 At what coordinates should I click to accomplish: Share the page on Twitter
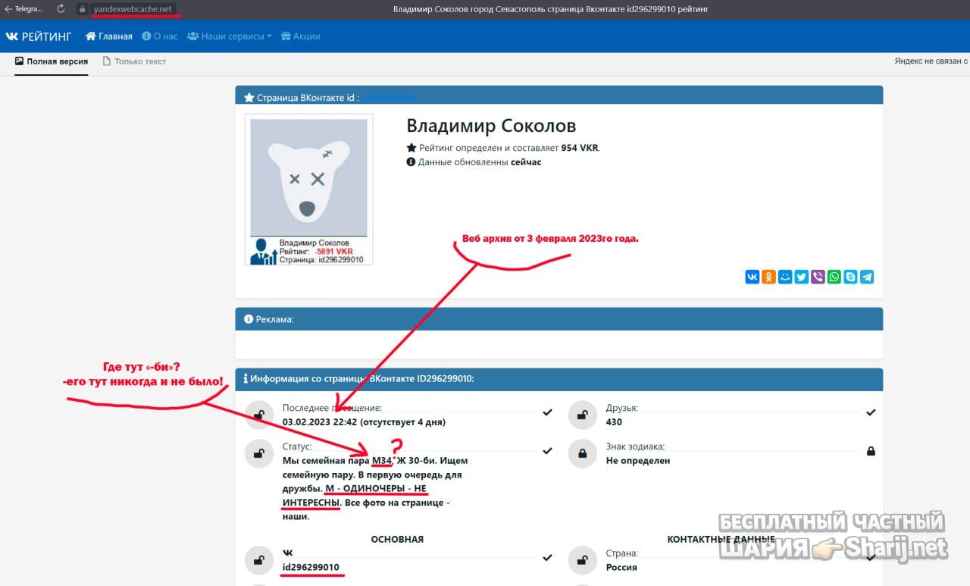tap(801, 277)
